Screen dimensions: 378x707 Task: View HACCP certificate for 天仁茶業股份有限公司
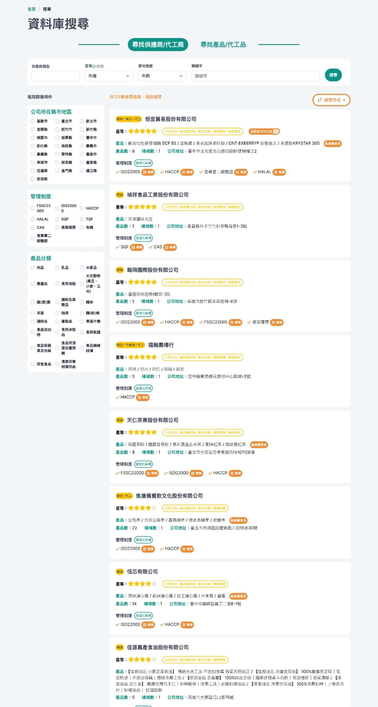pyautogui.click(x=235, y=473)
